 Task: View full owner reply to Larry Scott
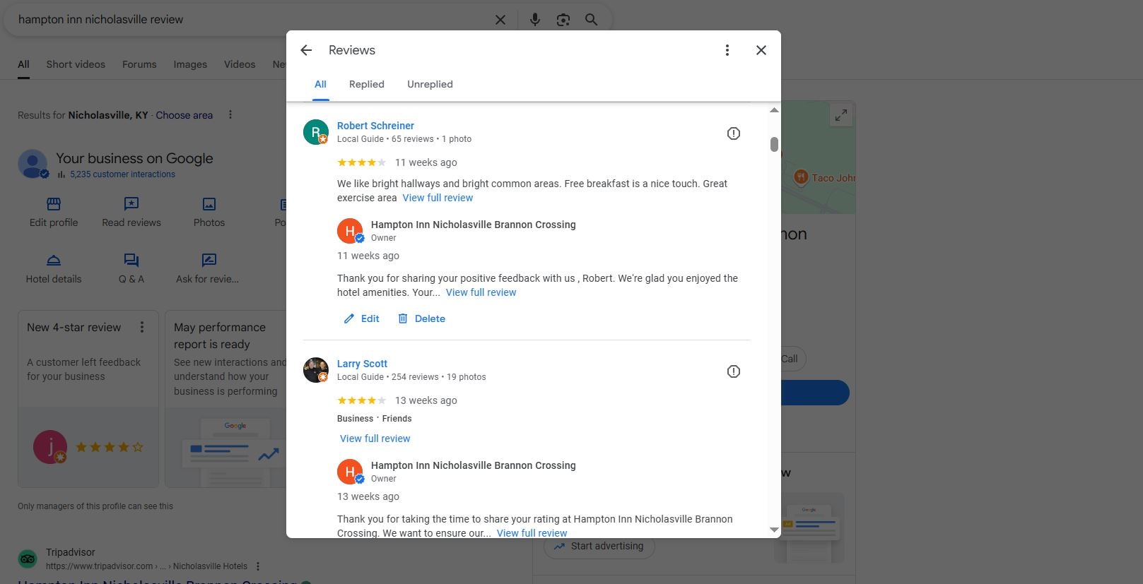[x=532, y=533]
